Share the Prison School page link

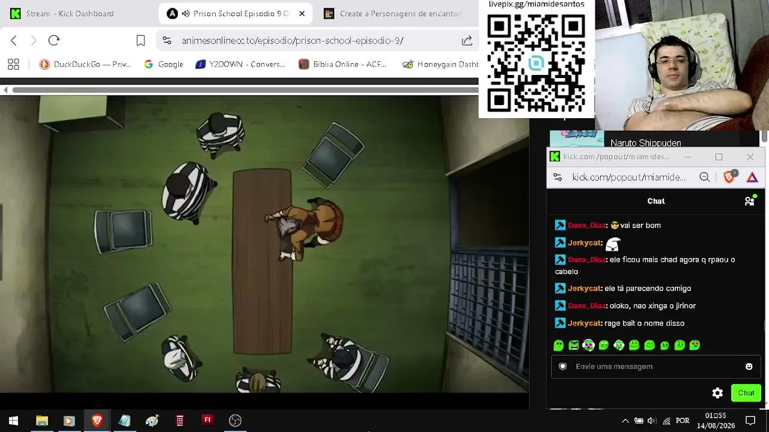[x=467, y=40]
